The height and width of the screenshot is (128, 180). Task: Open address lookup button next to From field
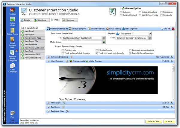[150, 38]
